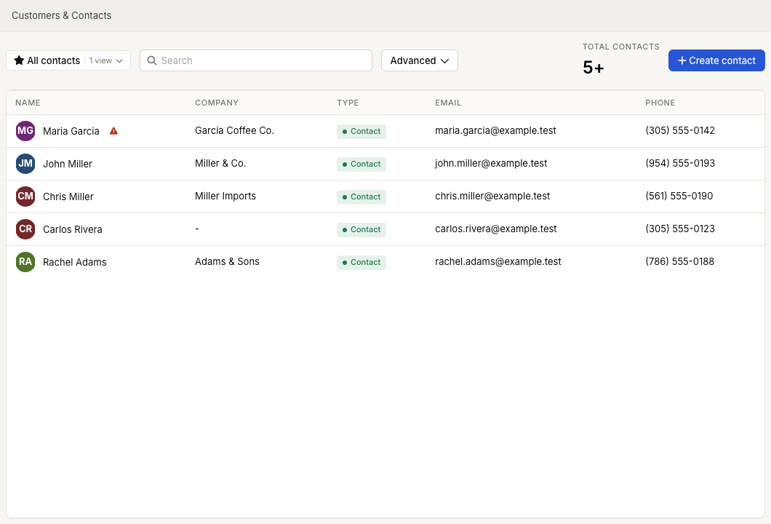Click the Contact badge in John Miller's row

tap(361, 164)
